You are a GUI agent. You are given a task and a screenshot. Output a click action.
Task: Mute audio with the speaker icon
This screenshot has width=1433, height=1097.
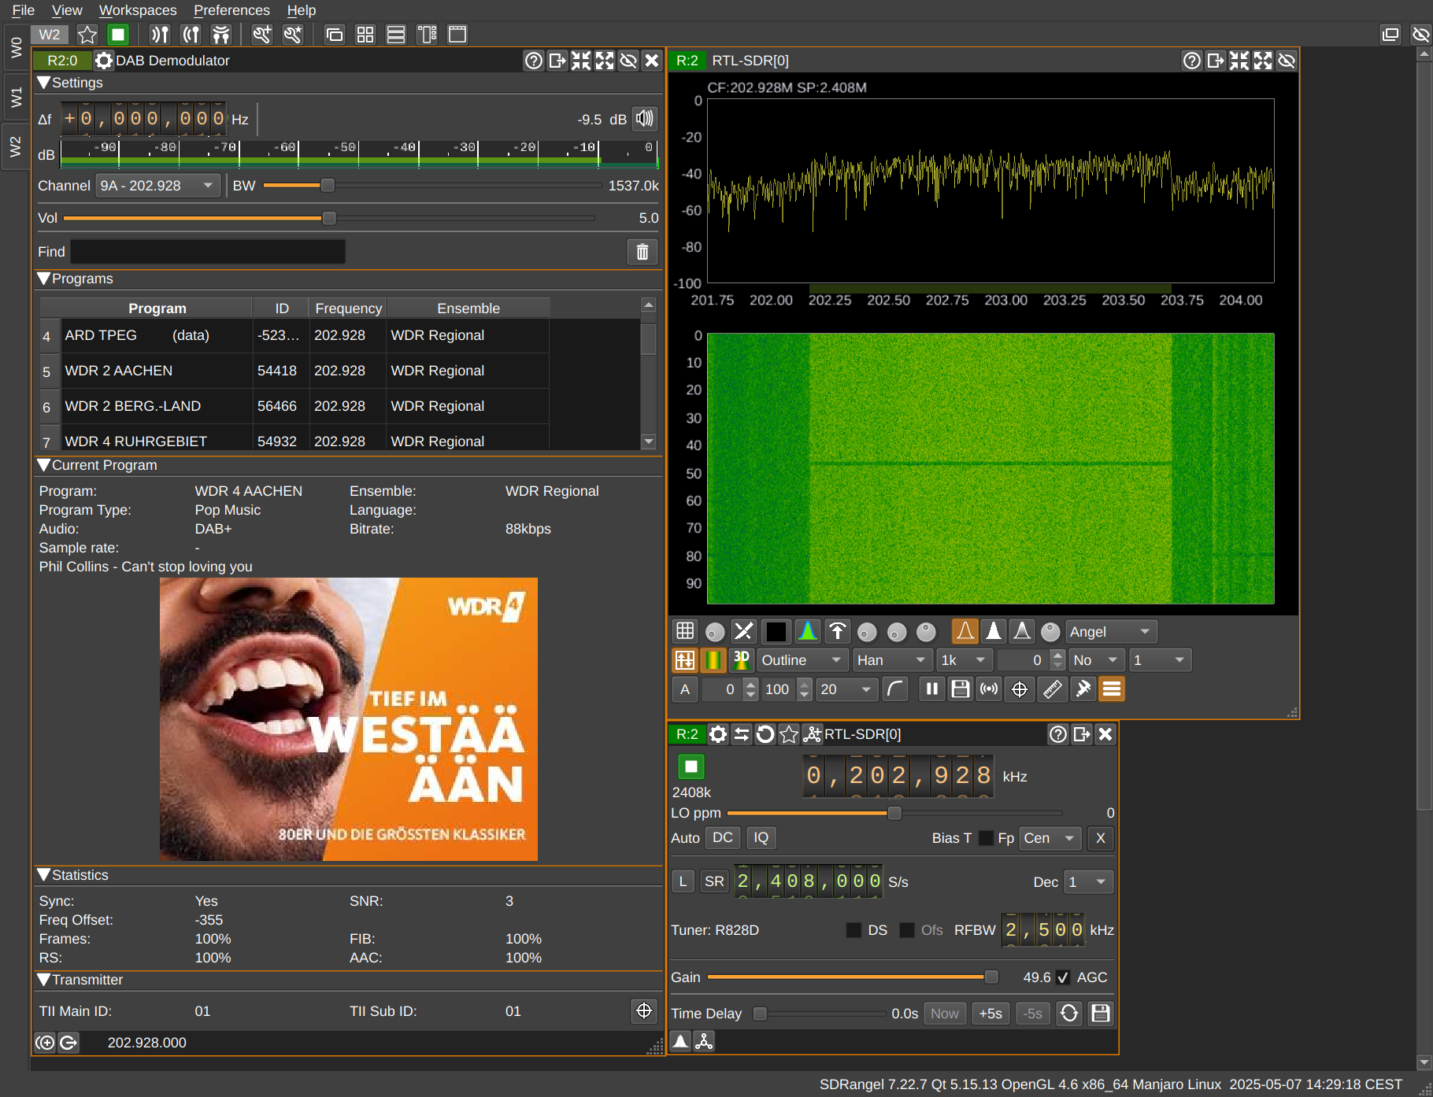tap(645, 119)
